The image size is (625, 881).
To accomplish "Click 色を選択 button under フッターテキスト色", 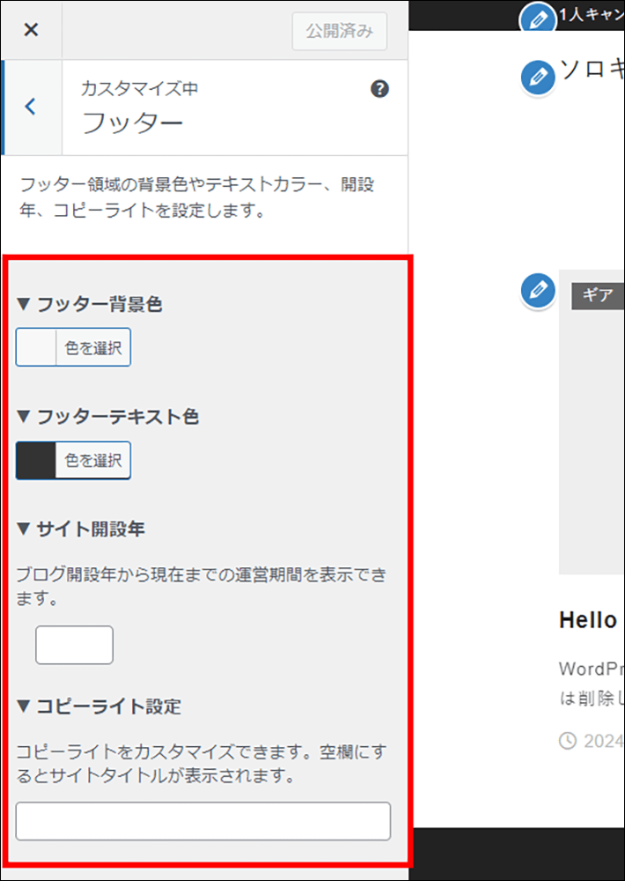I will [93, 460].
